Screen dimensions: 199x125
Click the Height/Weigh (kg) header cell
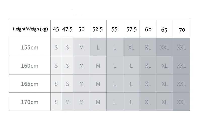[30, 29]
